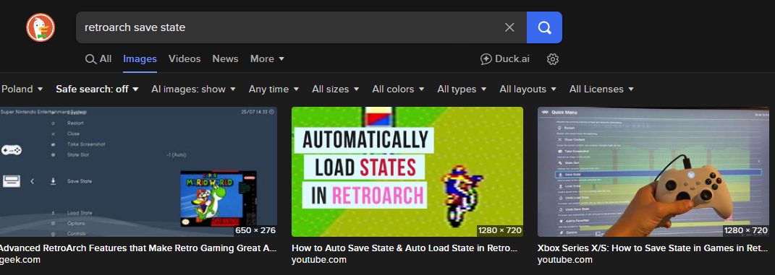Screen dimensions: 775x275
Task: Open the All sizes filter
Action: (336, 90)
